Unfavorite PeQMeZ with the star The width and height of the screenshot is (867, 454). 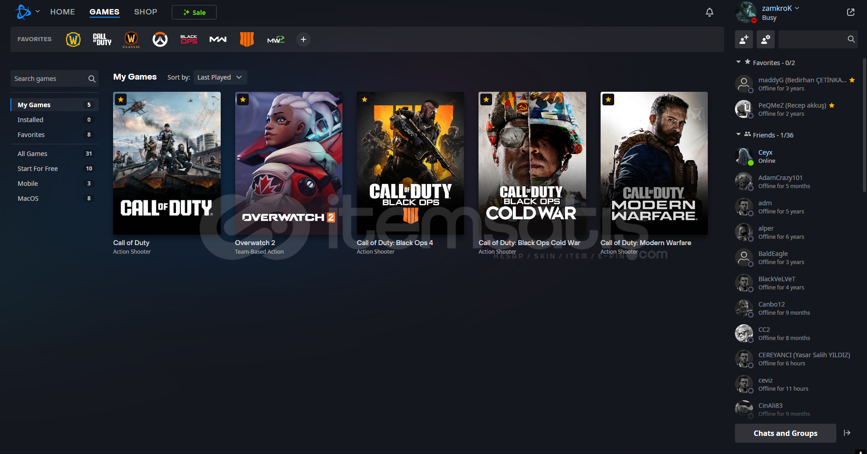click(832, 105)
